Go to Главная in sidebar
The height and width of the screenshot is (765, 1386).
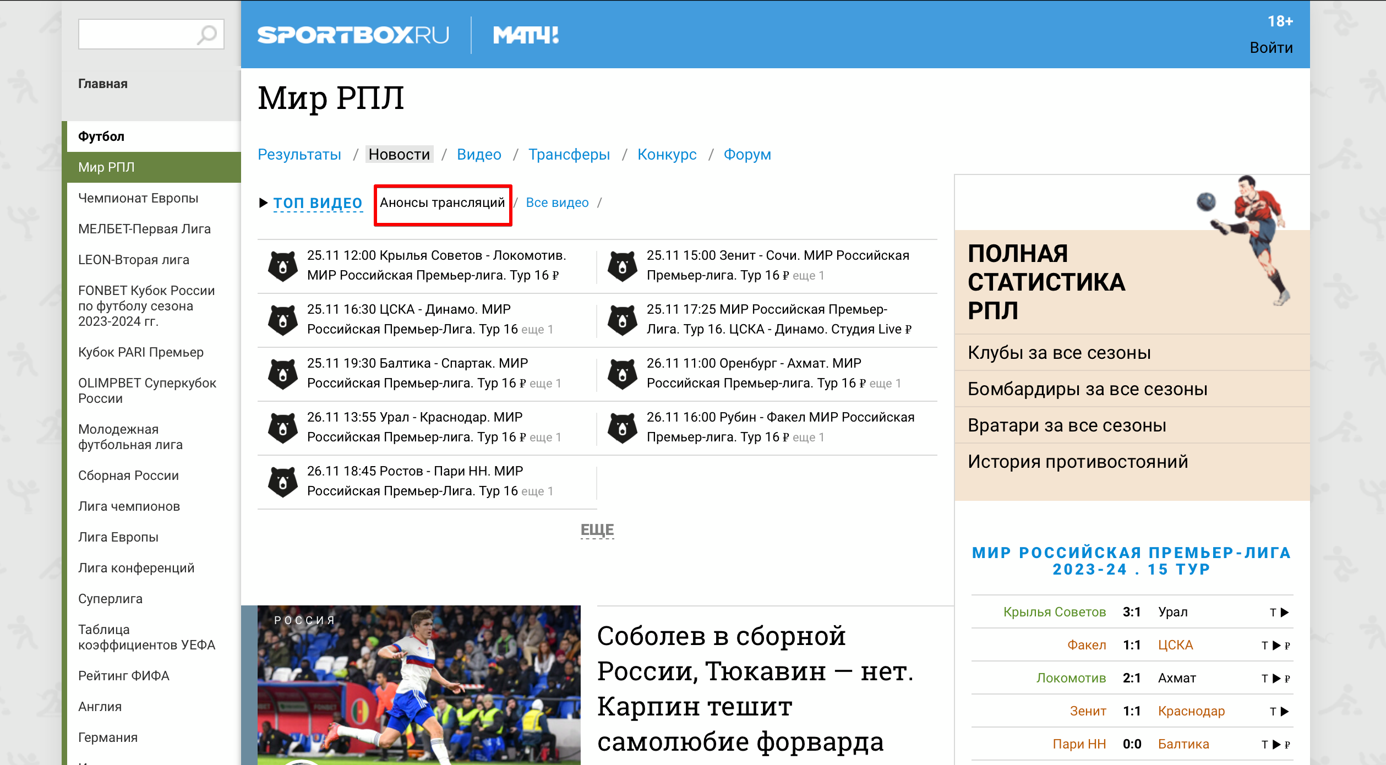[x=103, y=84]
